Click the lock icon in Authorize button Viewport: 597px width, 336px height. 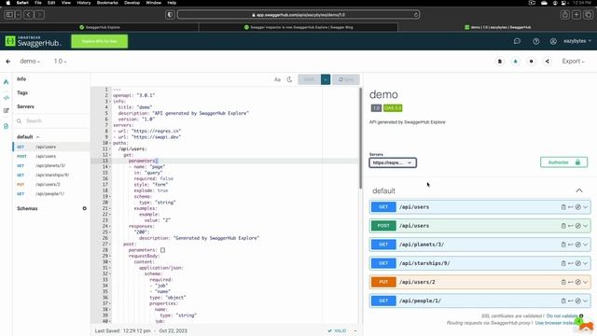point(577,162)
